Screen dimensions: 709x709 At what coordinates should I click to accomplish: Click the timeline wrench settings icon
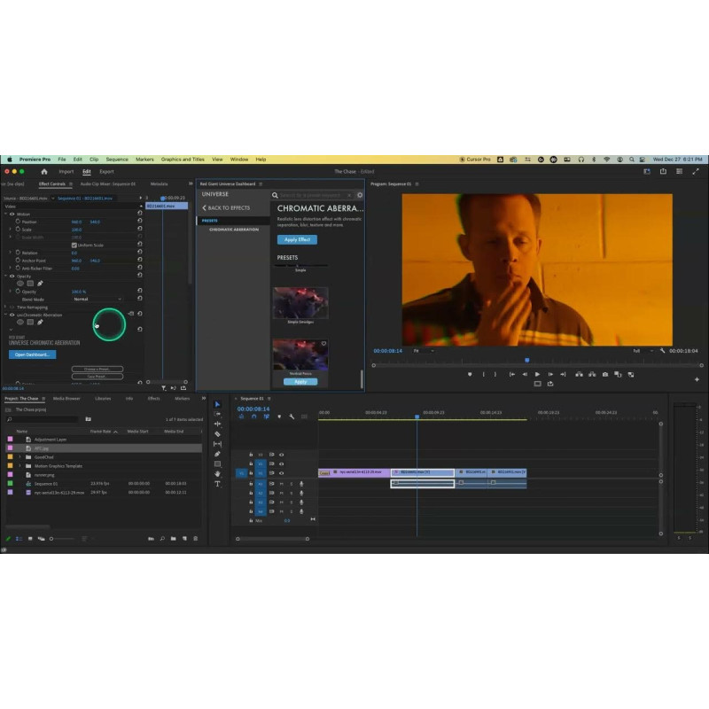click(x=292, y=417)
